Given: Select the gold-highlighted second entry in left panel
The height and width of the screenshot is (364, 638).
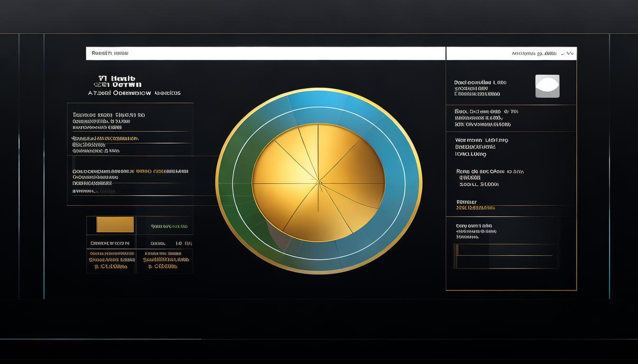Looking at the screenshot, I should (105, 145).
